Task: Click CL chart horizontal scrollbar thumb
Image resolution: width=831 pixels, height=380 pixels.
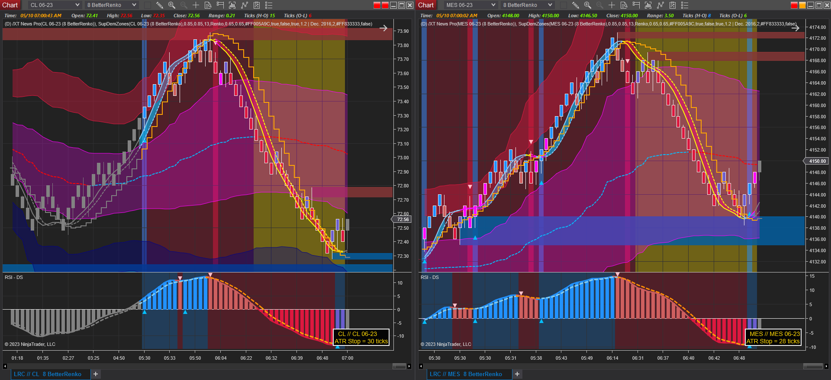Action: click(399, 366)
